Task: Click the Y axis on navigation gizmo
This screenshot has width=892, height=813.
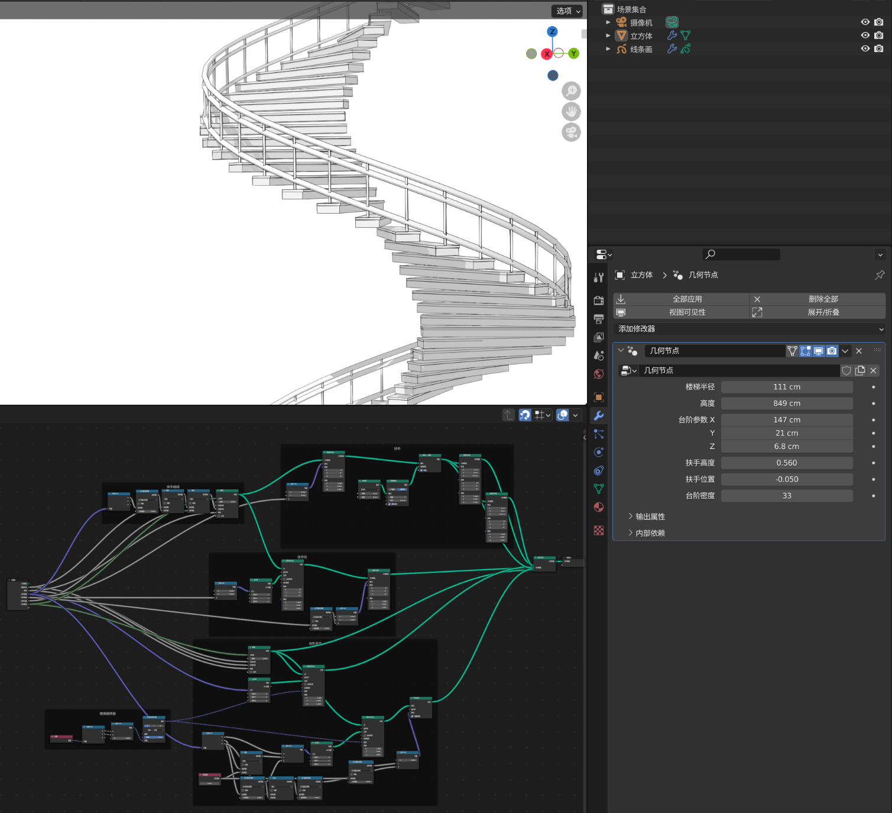Action: pos(573,53)
